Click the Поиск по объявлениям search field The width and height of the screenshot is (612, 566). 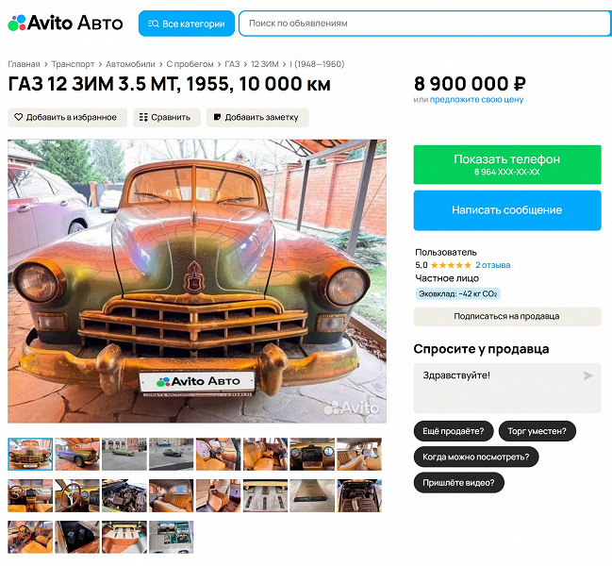click(425, 24)
